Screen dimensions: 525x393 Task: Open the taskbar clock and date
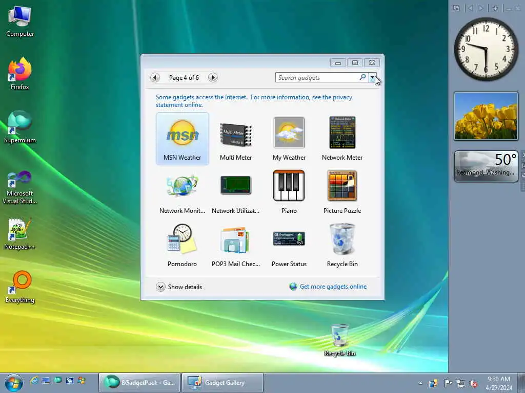pos(499,383)
